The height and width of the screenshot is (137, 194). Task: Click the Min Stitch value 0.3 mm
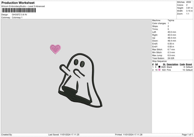coord(171,52)
